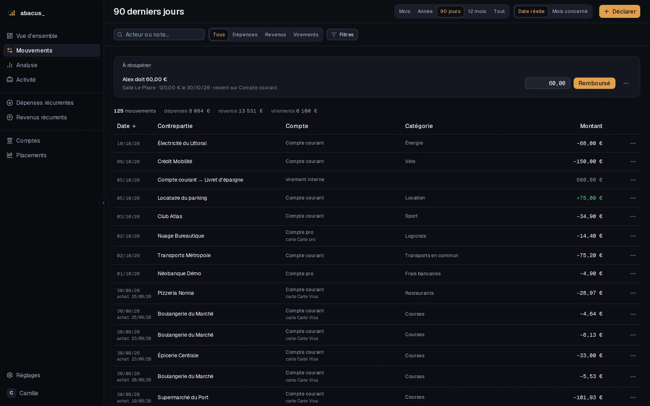This screenshot has width=650, height=406.
Task: Open row menu for Électricité du Littoral
Action: point(633,143)
